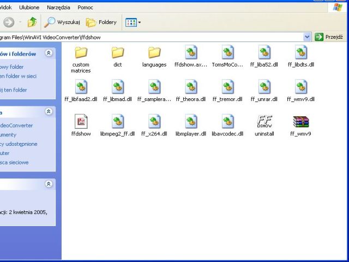Screen dimensions: 349x262
Task: Expand the address bar dropdown
Action: pos(307,37)
